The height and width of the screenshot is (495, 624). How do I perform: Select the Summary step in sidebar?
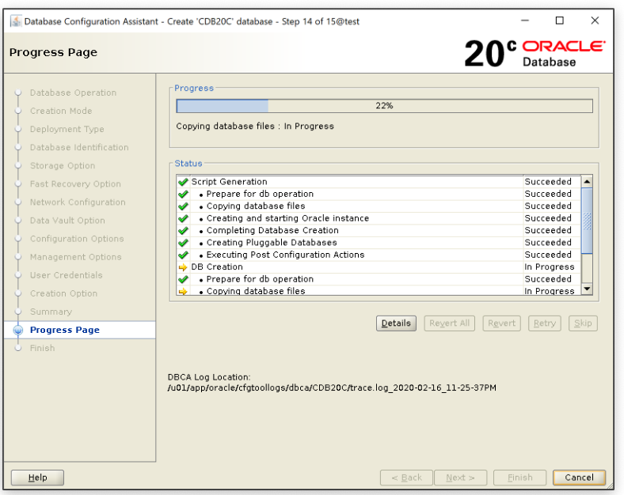tap(51, 312)
